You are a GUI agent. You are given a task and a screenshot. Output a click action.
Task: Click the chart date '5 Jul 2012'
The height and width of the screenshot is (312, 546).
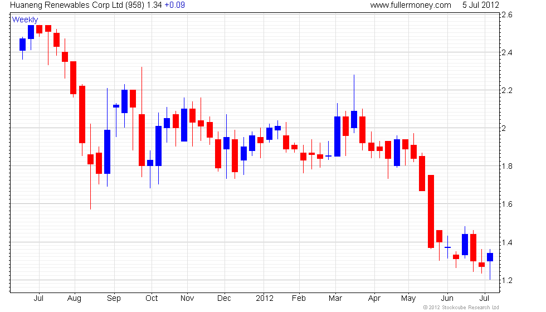point(480,5)
